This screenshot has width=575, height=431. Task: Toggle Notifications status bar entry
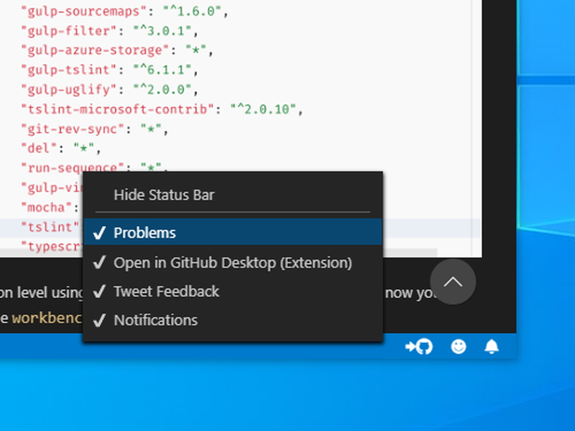click(233, 320)
